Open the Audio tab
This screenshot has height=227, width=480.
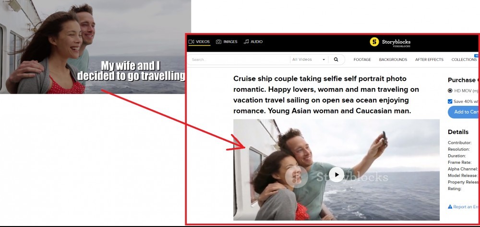(253, 42)
